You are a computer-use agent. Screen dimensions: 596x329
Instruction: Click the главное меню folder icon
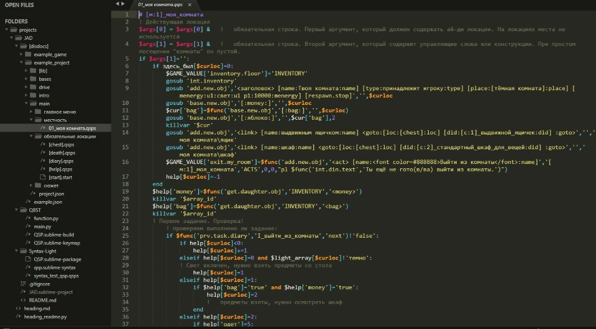(38, 111)
